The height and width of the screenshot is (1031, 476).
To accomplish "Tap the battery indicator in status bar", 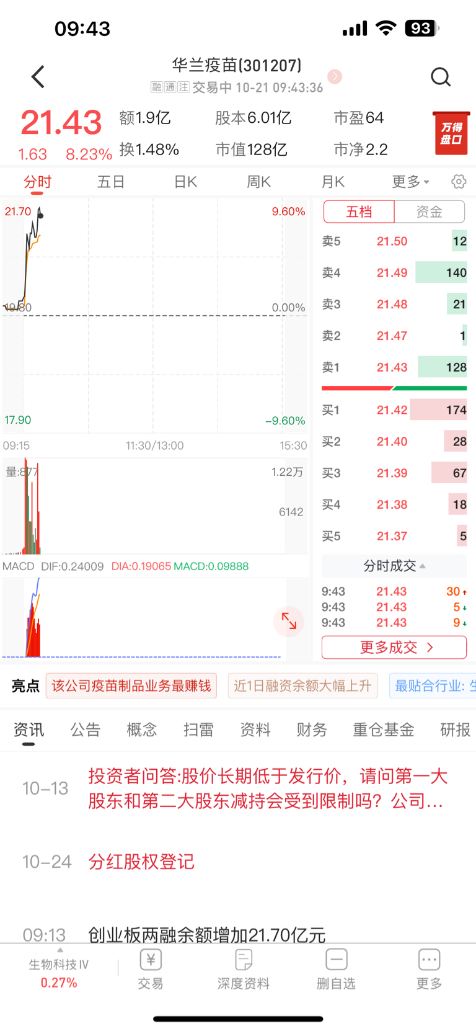I will [421, 28].
